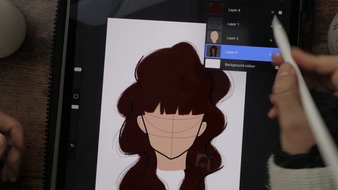Toggle visibility checkbox of highlighted Layer 4
The height and width of the screenshot is (190, 338).
click(277, 55)
